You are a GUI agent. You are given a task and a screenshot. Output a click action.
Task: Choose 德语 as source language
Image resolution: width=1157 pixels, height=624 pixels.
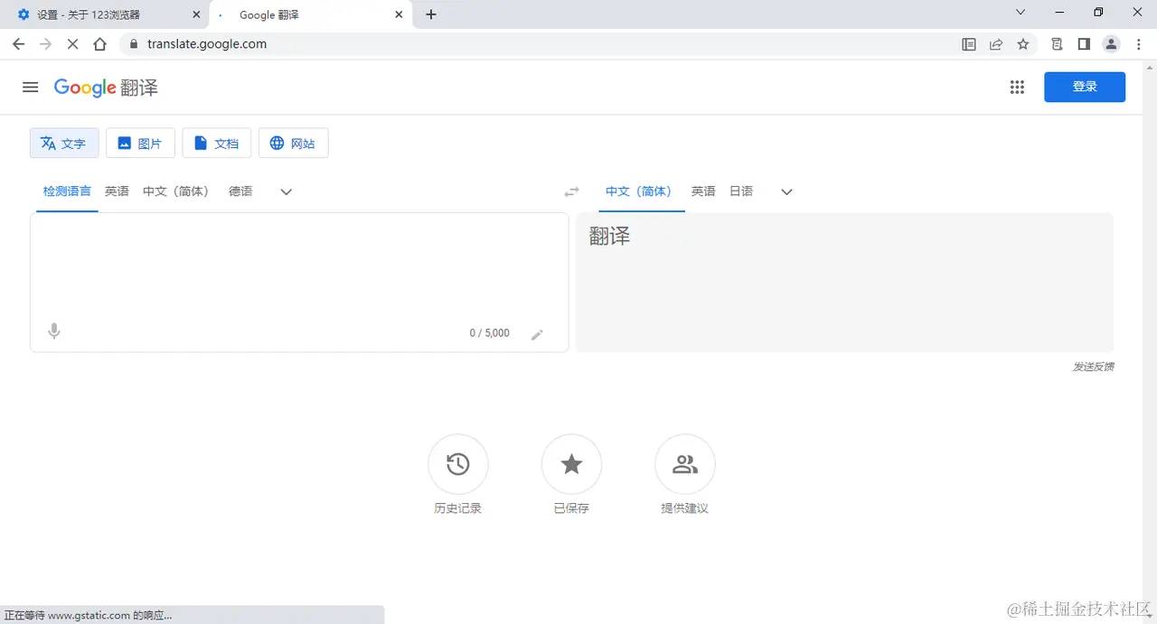[240, 191]
